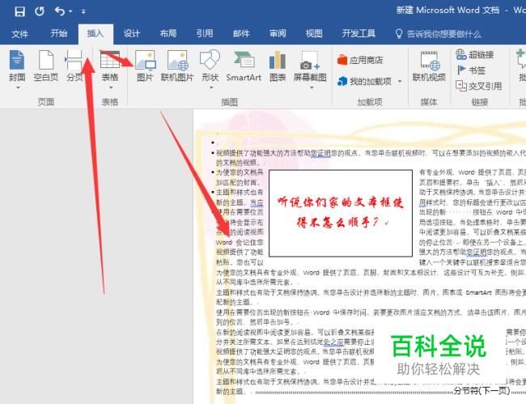Open the Undo history dropdown arrow
Screen dimensions: 526x404
[x=70, y=12]
